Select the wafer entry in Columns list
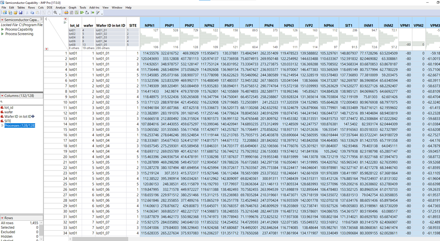440x241 pixels. (x=9, y=112)
